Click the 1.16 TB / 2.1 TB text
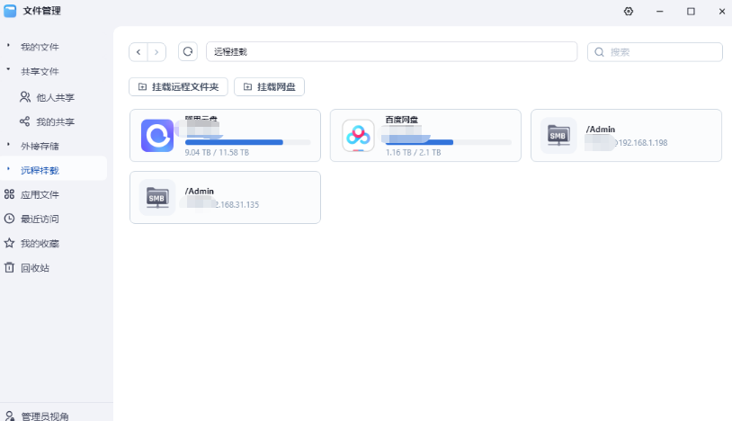This screenshot has width=732, height=421. point(413,153)
